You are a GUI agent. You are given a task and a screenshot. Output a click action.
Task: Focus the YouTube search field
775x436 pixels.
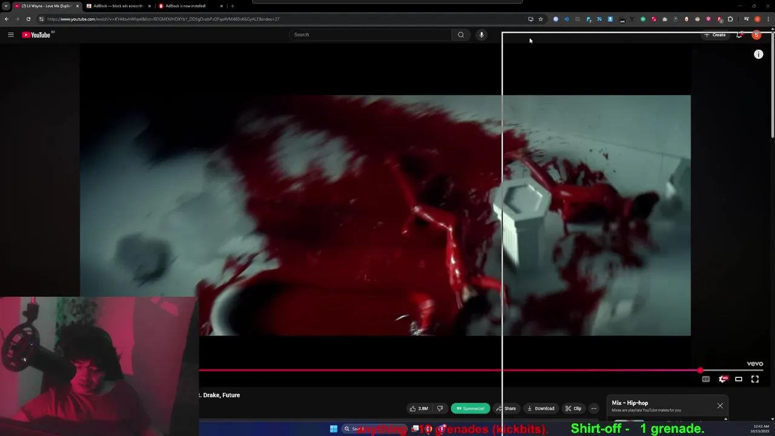click(369, 35)
